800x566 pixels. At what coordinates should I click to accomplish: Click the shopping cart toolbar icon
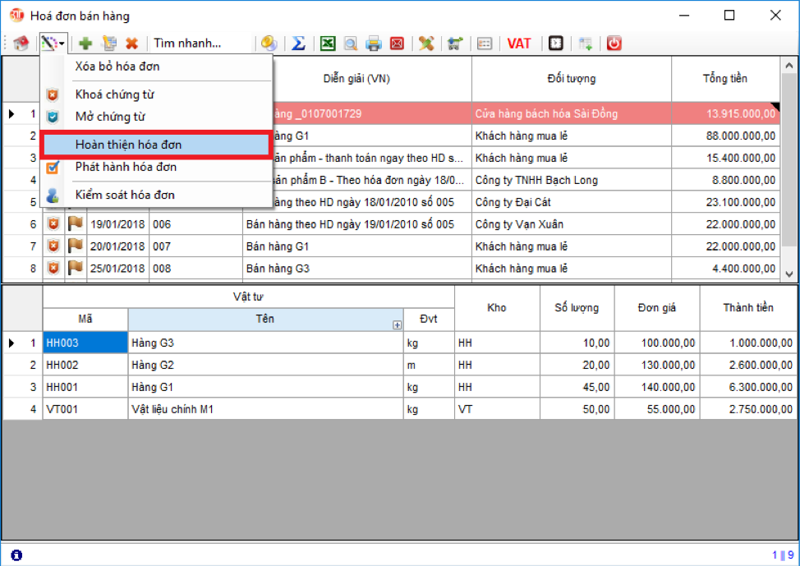[x=454, y=44]
